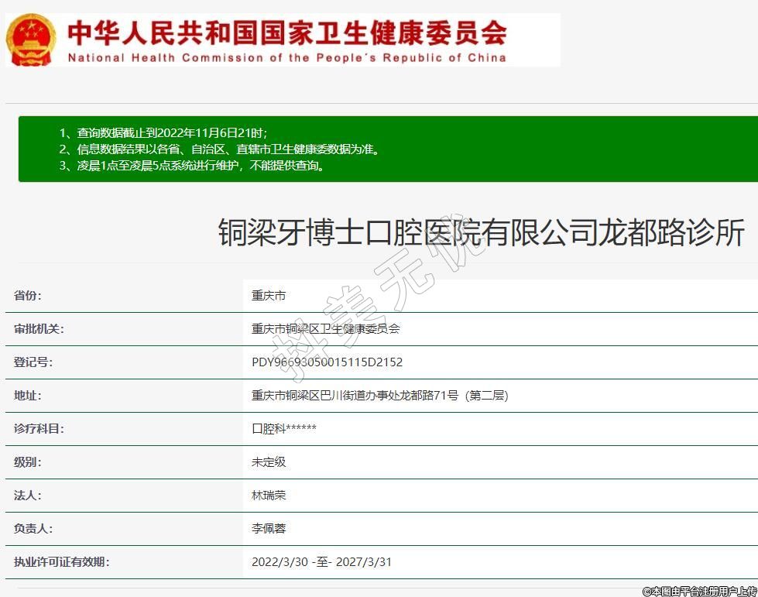This screenshot has width=758, height=597.
Task: Click the third notice about system maintenance hours
Action: [192, 165]
